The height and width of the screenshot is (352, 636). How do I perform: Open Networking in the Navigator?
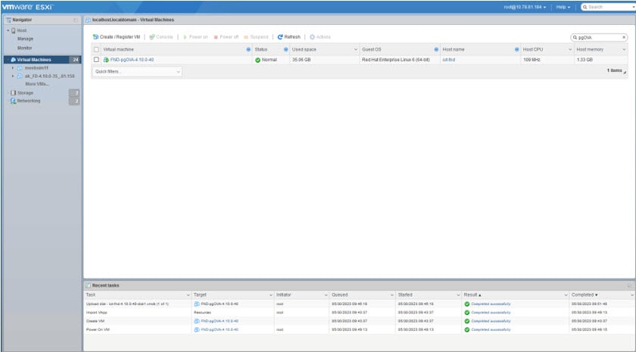click(x=29, y=101)
